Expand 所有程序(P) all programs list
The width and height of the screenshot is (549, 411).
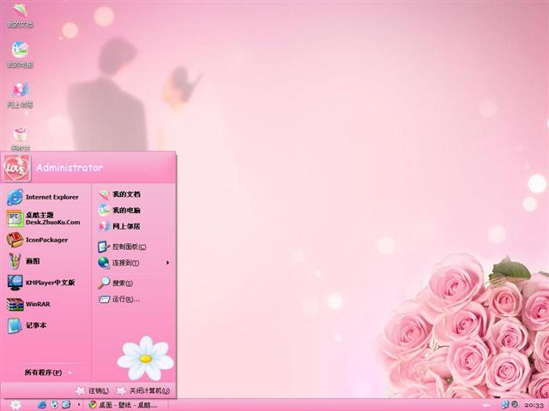tap(48, 372)
